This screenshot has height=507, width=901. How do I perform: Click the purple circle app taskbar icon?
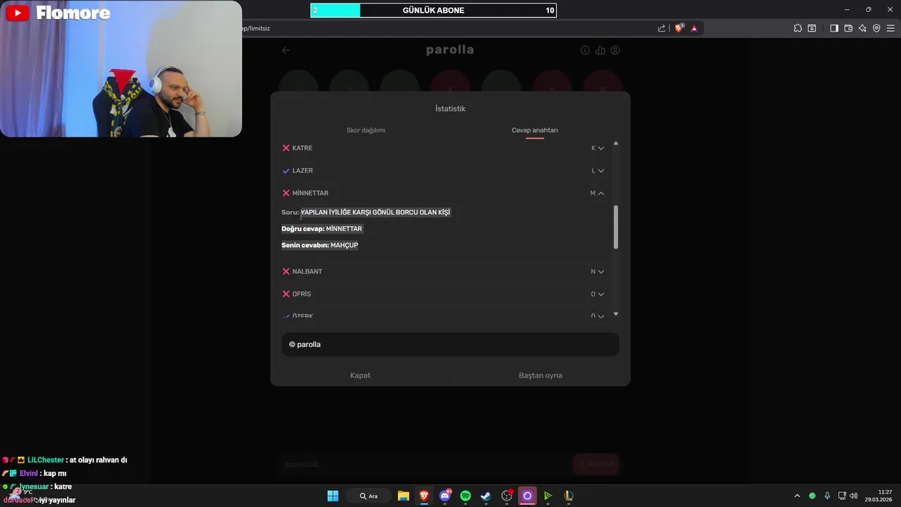pos(527,496)
